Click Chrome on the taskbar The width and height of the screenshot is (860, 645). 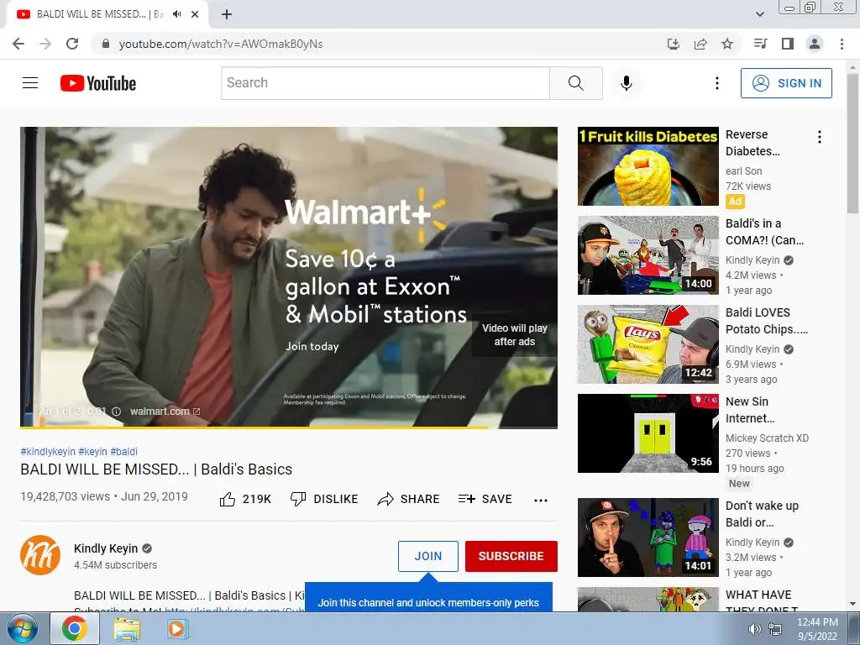pos(75,628)
